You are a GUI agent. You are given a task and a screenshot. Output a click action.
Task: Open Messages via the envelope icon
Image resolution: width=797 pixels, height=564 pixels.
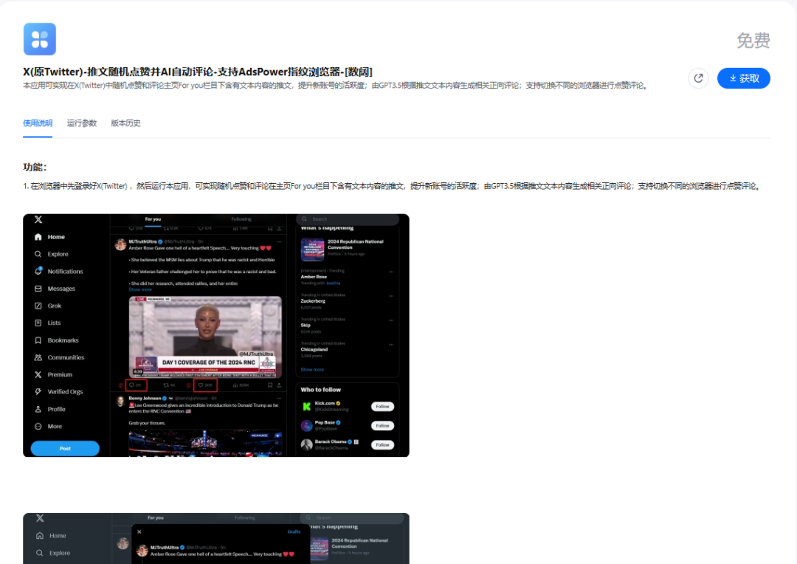[x=38, y=289]
